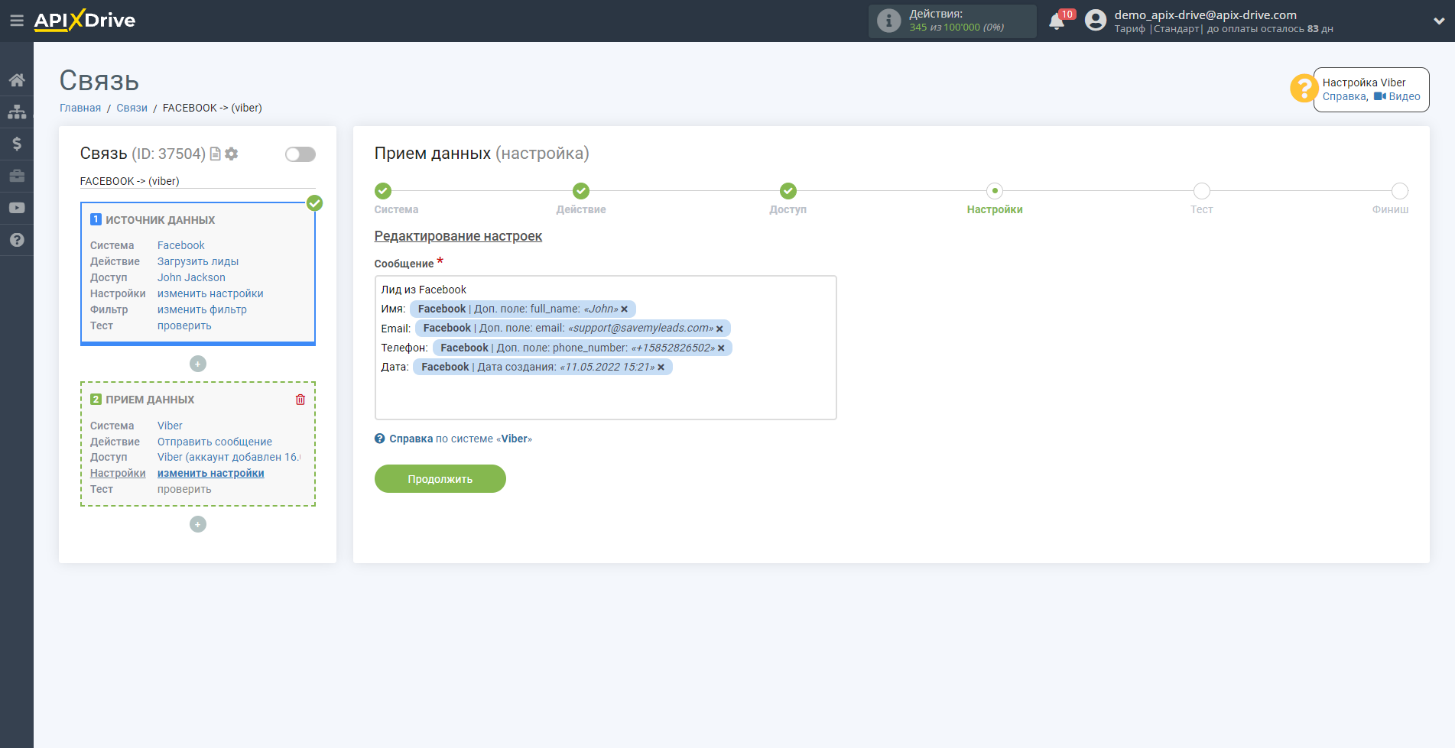Screen dimensions: 1455x748
Task: Open Отправить сообщение action link
Action: click(x=215, y=442)
